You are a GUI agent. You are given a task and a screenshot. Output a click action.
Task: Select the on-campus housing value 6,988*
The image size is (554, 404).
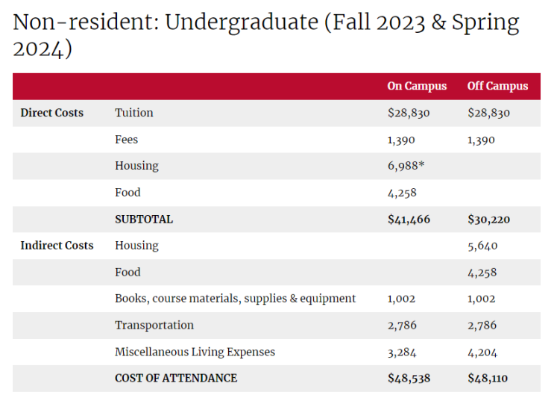click(406, 166)
